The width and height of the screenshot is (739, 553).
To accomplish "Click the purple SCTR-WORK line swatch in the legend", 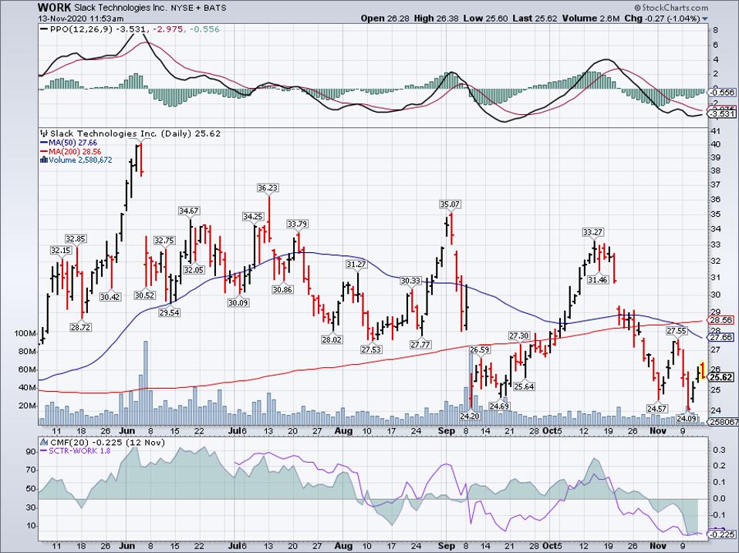I will pos(44,450).
